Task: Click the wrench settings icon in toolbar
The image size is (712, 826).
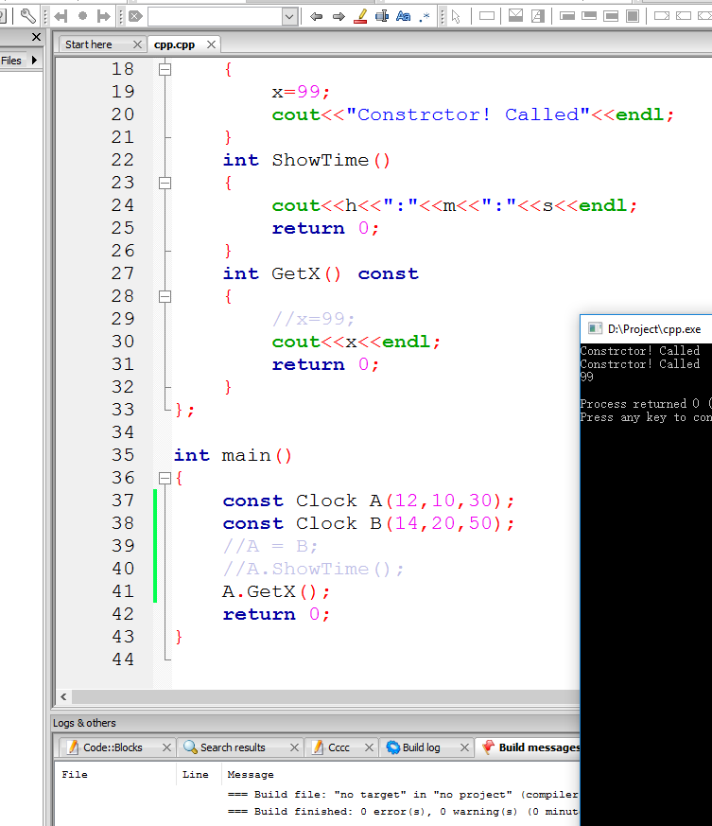Action: 27,16
